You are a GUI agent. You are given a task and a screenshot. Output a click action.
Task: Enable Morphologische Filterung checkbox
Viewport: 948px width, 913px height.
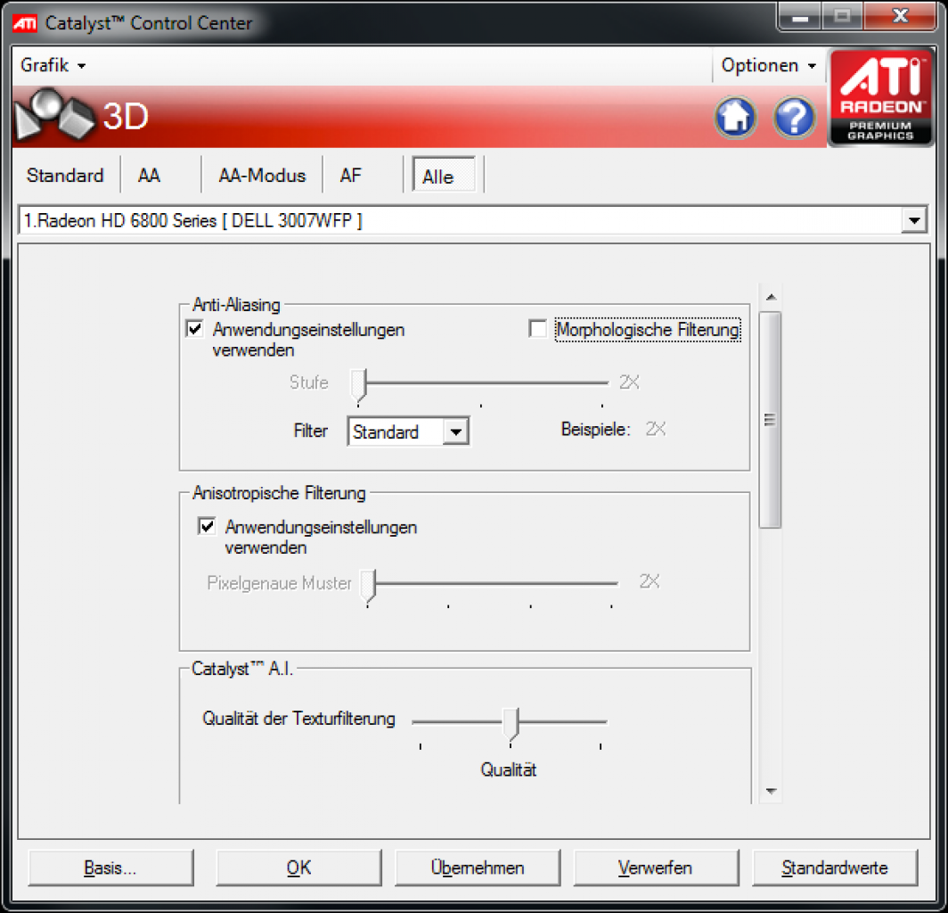point(537,329)
